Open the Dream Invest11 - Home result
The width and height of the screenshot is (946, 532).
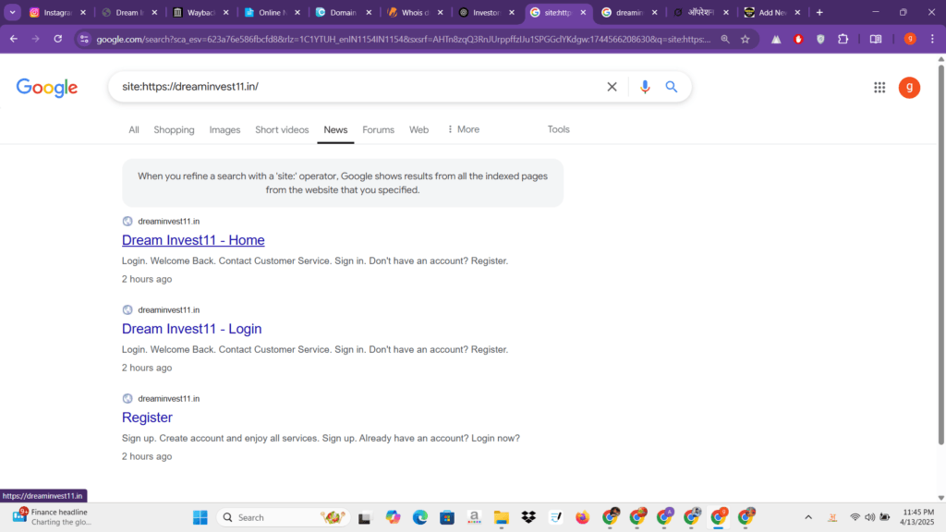point(193,240)
